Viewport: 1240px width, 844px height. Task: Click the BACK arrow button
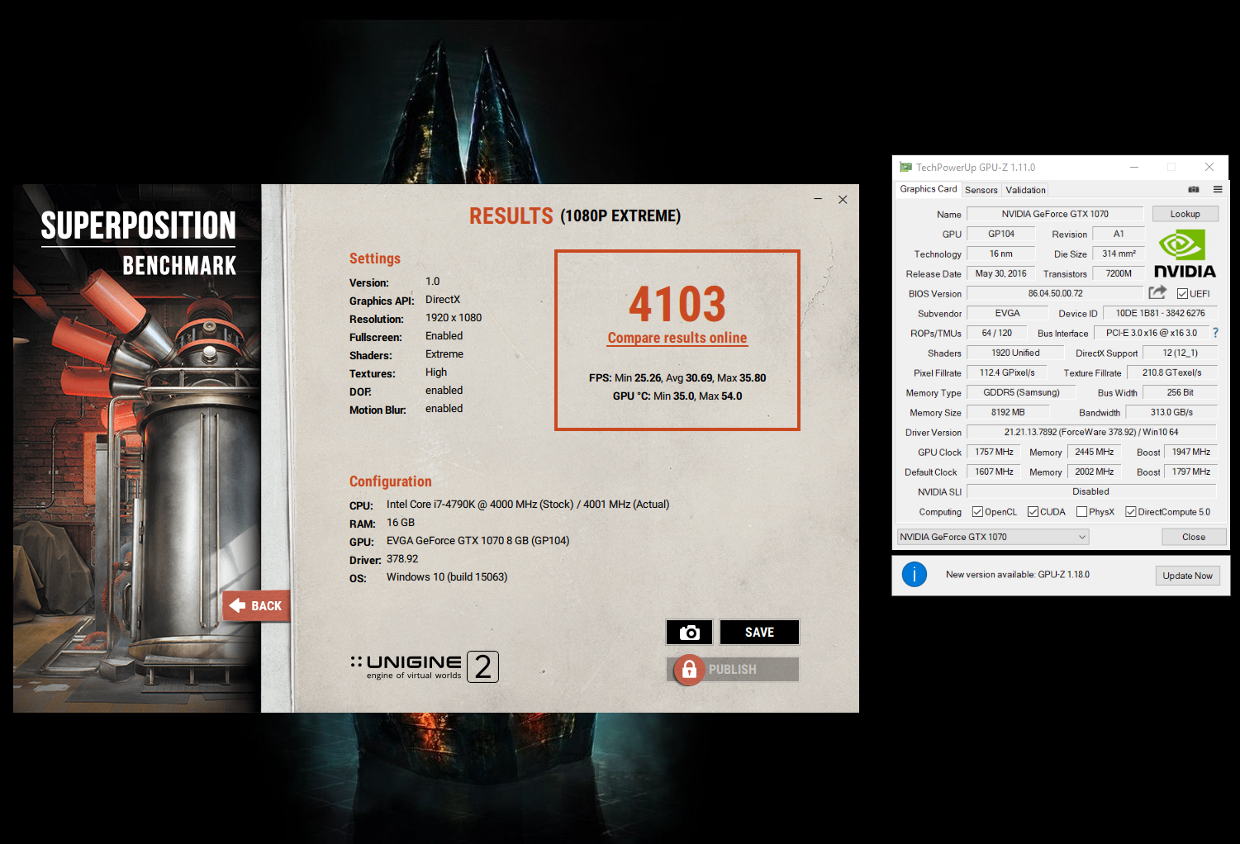[256, 605]
